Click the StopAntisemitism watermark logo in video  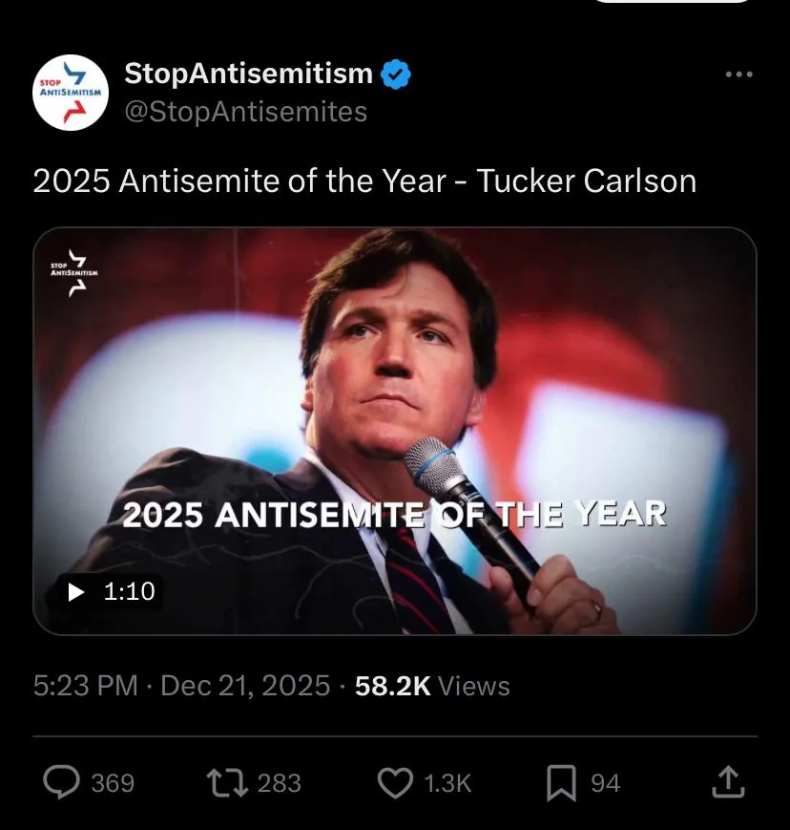coord(73,274)
